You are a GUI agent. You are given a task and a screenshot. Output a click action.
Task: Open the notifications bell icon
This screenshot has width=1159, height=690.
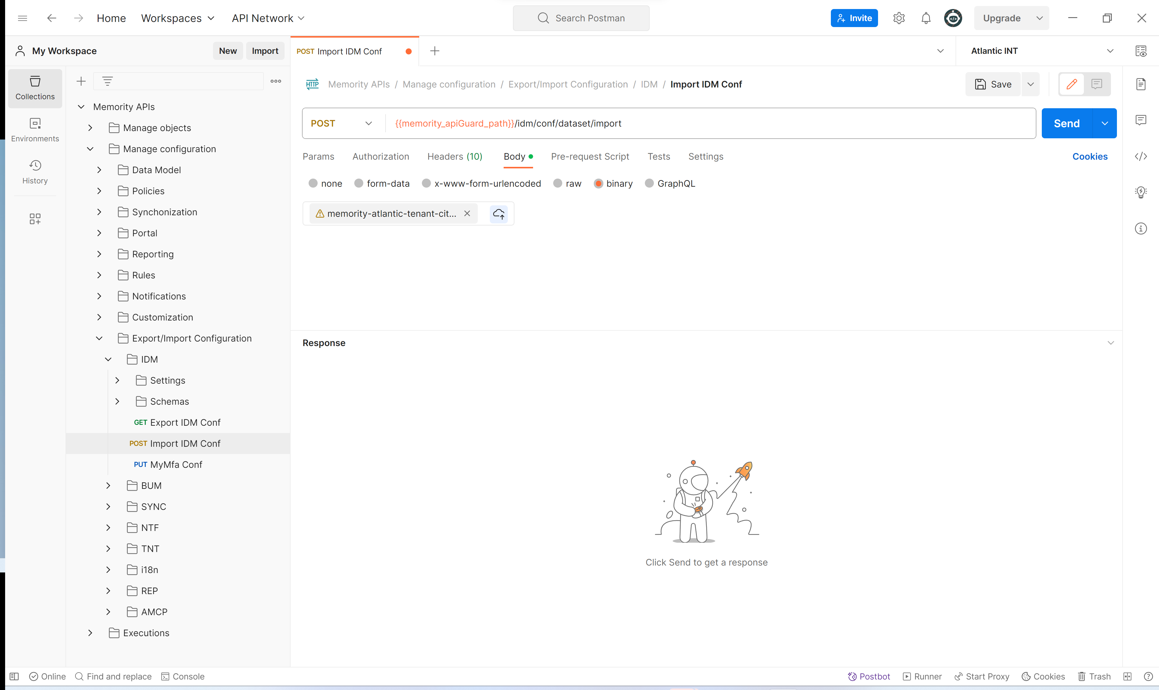926,18
